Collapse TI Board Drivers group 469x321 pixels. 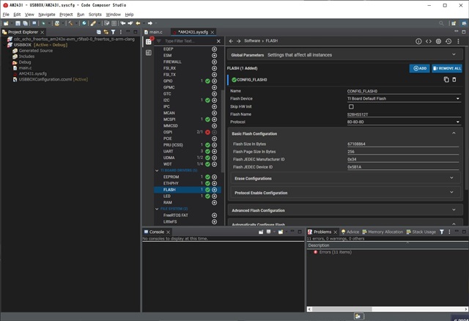click(157, 171)
